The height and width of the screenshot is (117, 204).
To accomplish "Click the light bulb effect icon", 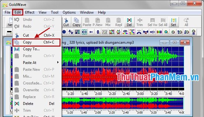I will [193, 32].
